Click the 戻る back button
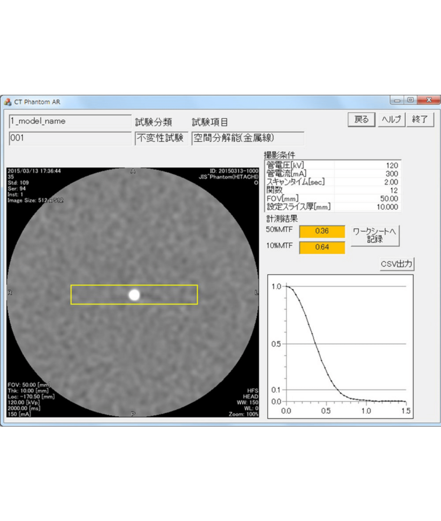This screenshot has width=441, height=521. (362, 119)
